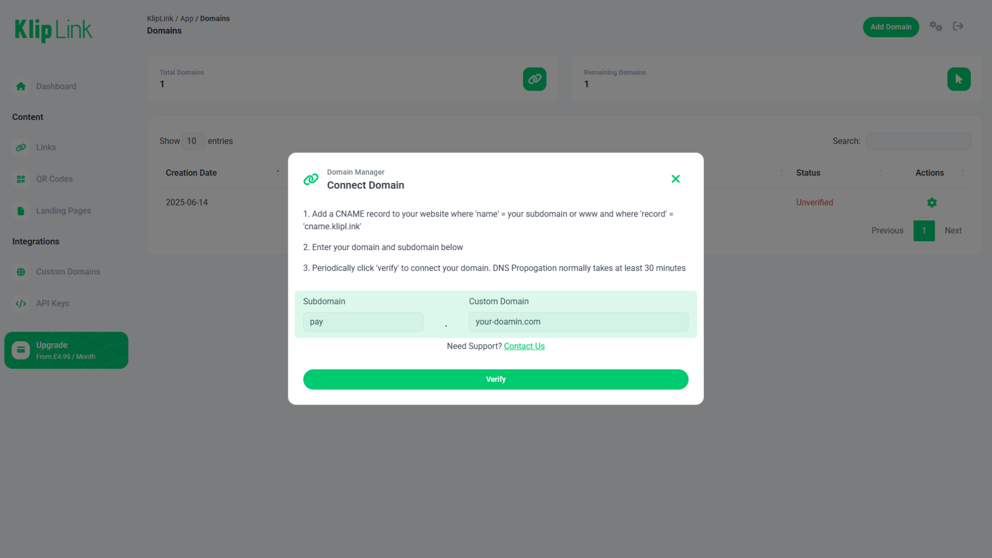The image size is (992, 558).
Task: Click the settings gears icon in top bar
Action: tap(936, 26)
